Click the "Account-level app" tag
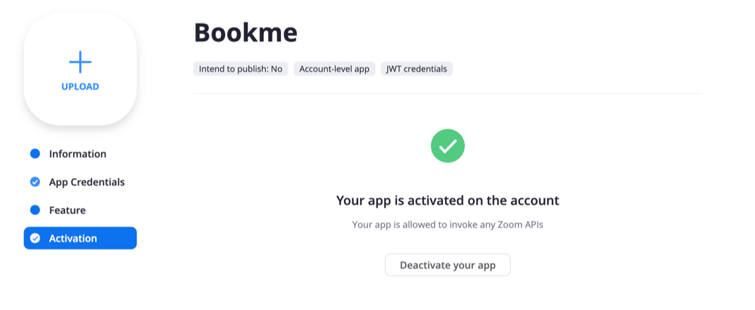Image resolution: width=755 pixels, height=310 pixels. 334,69
